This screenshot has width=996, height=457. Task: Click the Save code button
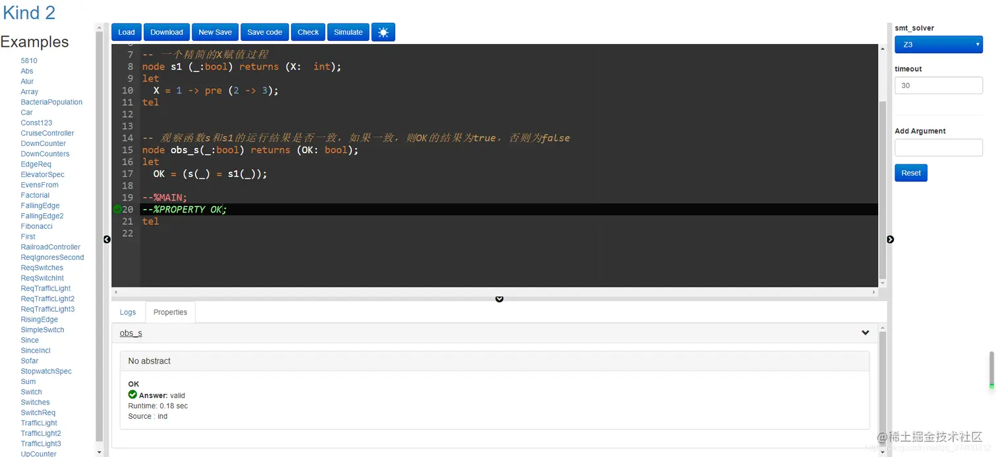pyautogui.click(x=265, y=32)
